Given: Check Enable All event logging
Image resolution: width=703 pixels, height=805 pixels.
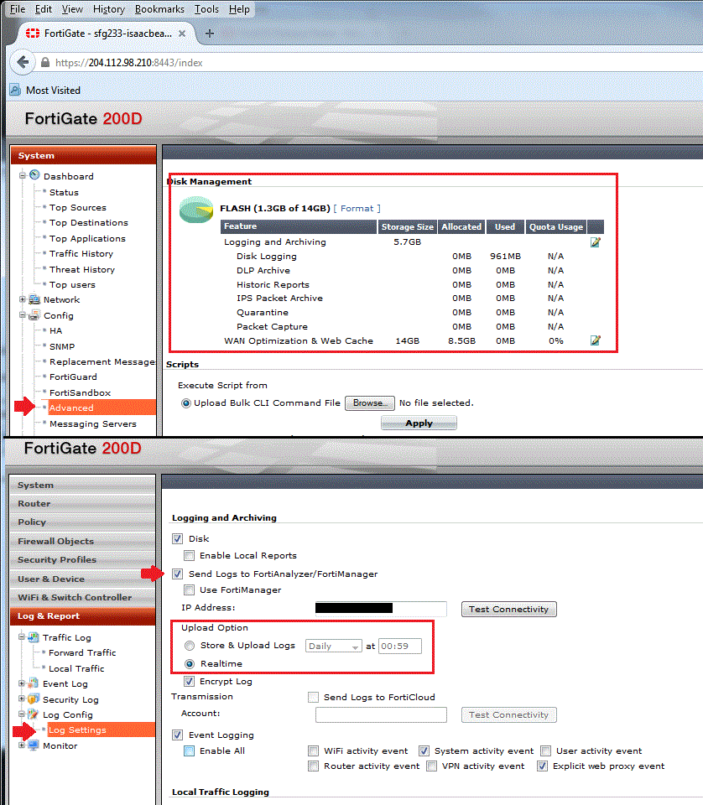Looking at the screenshot, I should coord(189,751).
